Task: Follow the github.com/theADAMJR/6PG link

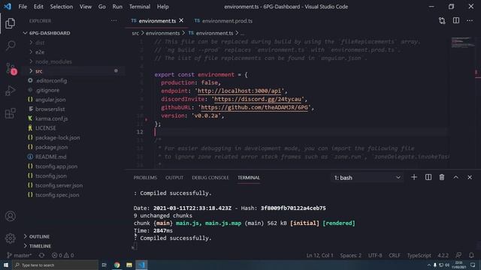Action: 254,107
